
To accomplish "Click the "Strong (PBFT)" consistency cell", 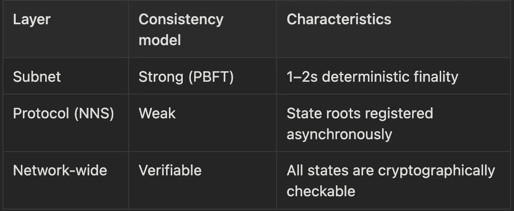I will tap(186, 77).
